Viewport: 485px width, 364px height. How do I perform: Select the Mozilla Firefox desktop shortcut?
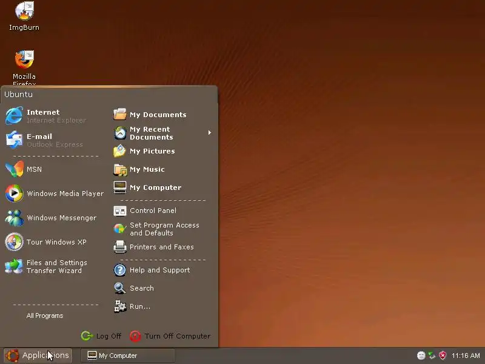pyautogui.click(x=24, y=59)
